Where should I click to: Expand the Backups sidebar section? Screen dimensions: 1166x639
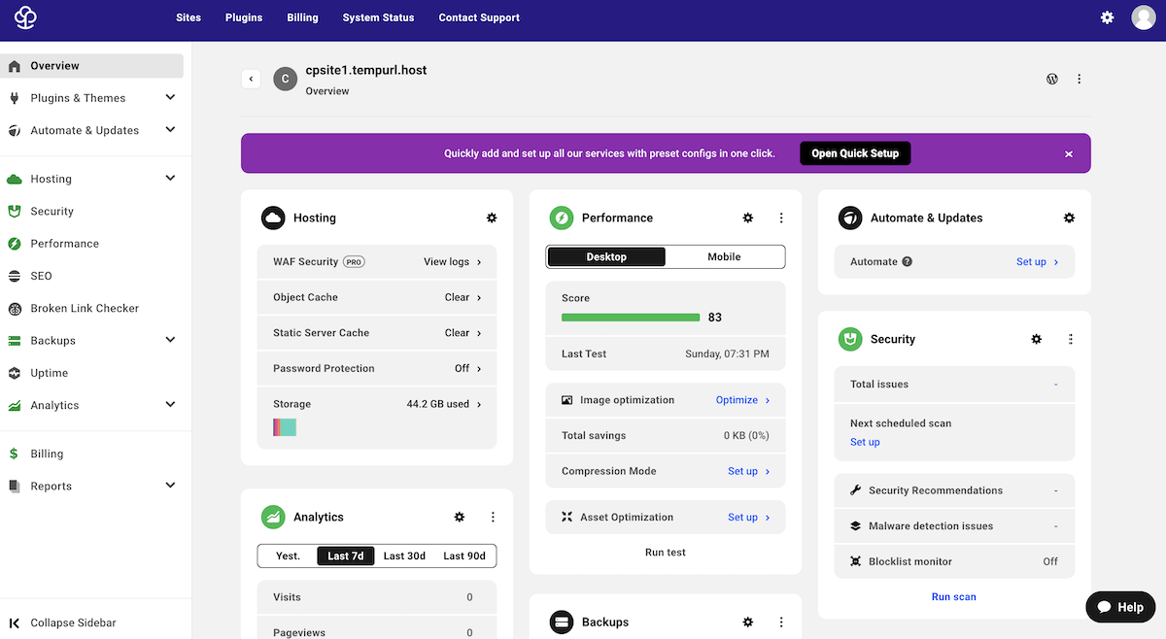point(170,340)
